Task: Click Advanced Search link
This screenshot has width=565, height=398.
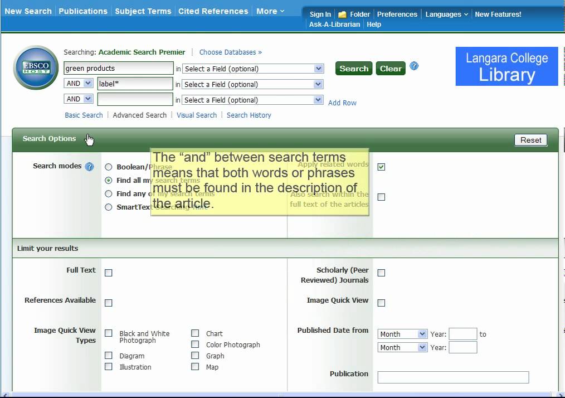Action: coord(140,115)
